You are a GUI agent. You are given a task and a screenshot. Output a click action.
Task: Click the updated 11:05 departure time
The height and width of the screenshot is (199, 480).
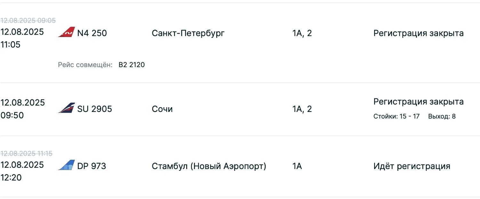(x=10, y=45)
